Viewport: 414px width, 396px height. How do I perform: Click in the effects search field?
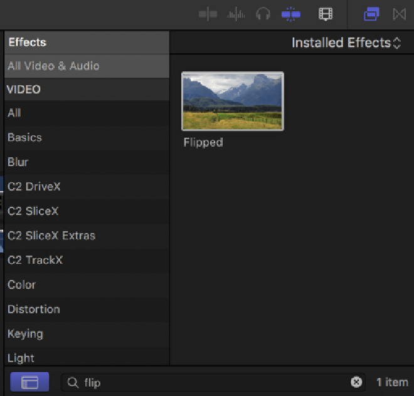click(213, 382)
